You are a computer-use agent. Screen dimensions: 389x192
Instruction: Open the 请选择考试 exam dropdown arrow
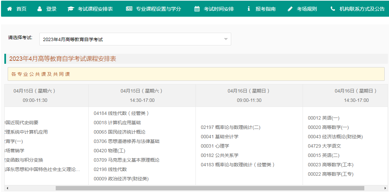tap(226, 39)
